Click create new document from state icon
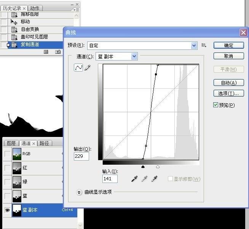 (46, 52)
